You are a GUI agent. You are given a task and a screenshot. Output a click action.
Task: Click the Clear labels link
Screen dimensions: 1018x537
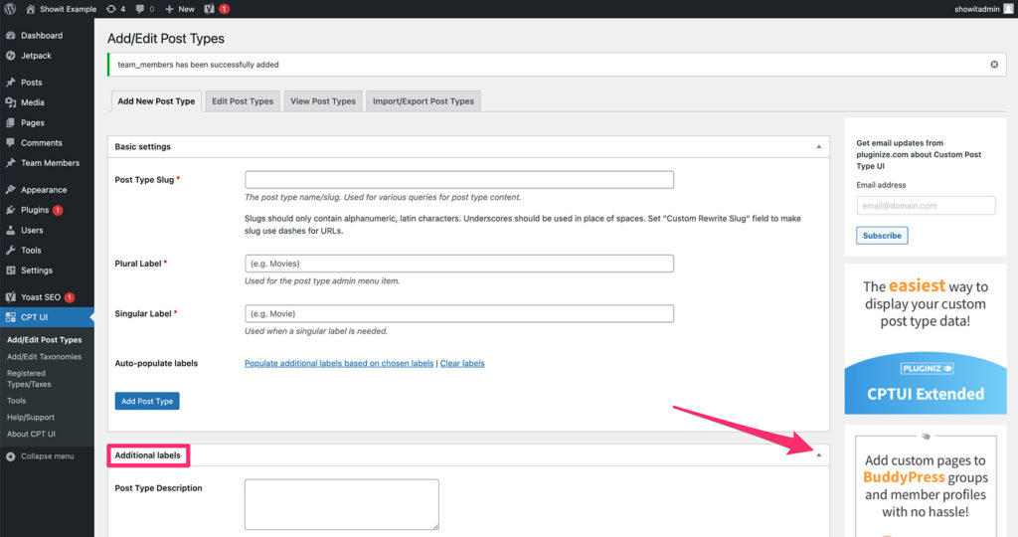tap(462, 364)
